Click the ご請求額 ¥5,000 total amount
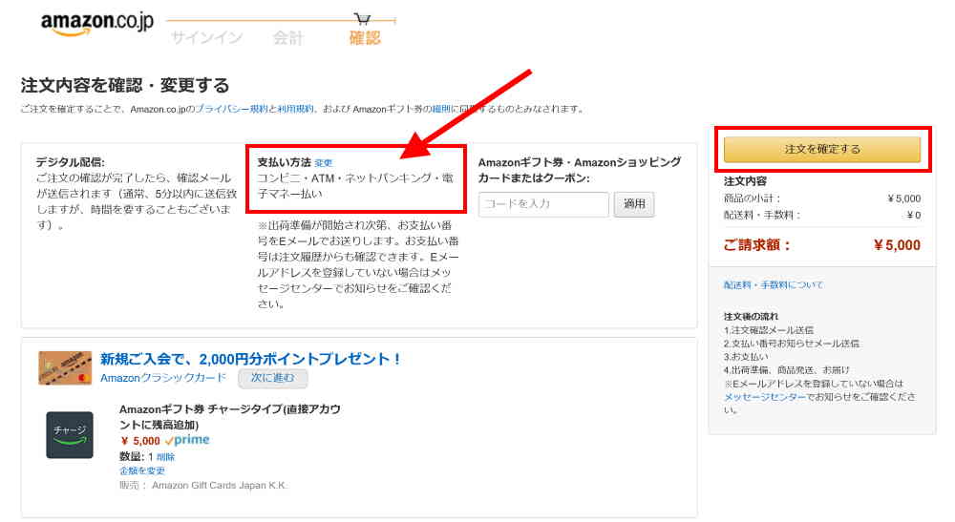955x522 pixels. click(x=822, y=245)
